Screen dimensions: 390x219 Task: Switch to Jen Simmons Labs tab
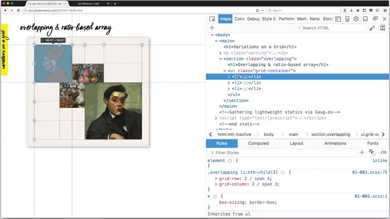coord(88,4)
